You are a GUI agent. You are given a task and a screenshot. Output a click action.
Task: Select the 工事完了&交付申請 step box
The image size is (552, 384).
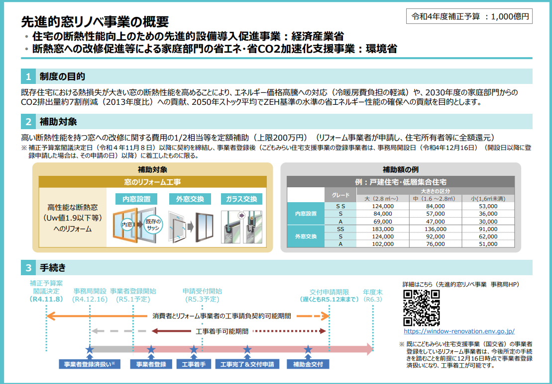247,364
